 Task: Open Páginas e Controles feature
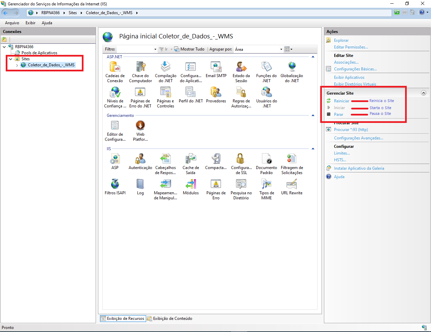(x=166, y=97)
